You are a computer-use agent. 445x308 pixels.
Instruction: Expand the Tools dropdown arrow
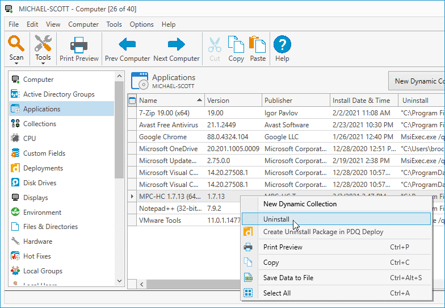[43, 64]
